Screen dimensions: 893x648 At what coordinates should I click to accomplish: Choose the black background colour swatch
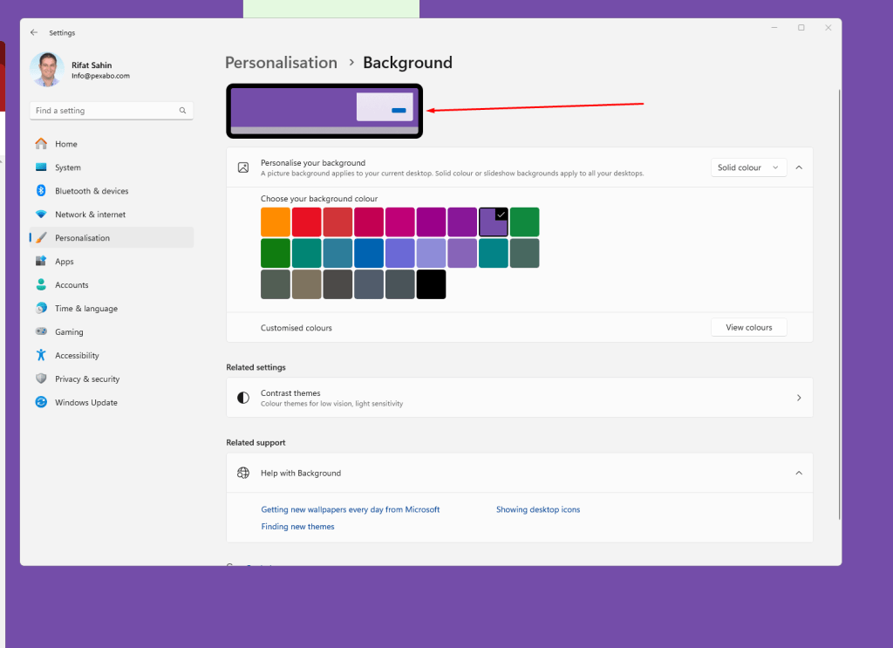(431, 284)
